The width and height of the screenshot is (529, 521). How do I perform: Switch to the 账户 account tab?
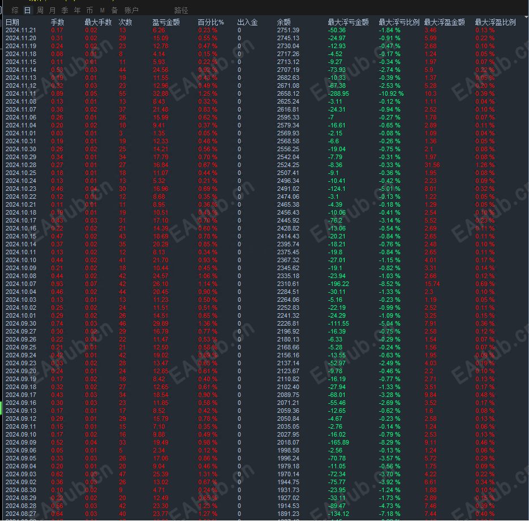click(131, 10)
